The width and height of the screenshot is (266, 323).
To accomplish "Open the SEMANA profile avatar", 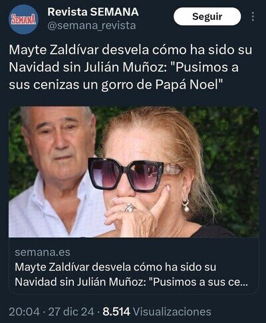I will [24, 20].
